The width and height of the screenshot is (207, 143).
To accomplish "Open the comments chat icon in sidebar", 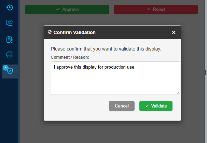I will coord(10,23).
